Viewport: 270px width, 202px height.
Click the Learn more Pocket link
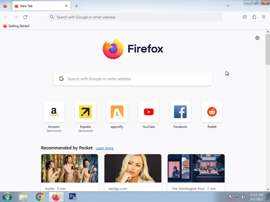[104, 148]
